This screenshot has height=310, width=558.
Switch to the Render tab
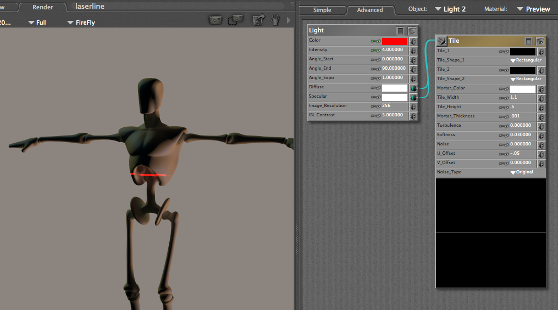click(43, 7)
